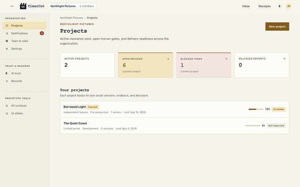This screenshot has width=300, height=187.
Task: Click the arrow on the Open Reviews card
Action: [x=168, y=59]
